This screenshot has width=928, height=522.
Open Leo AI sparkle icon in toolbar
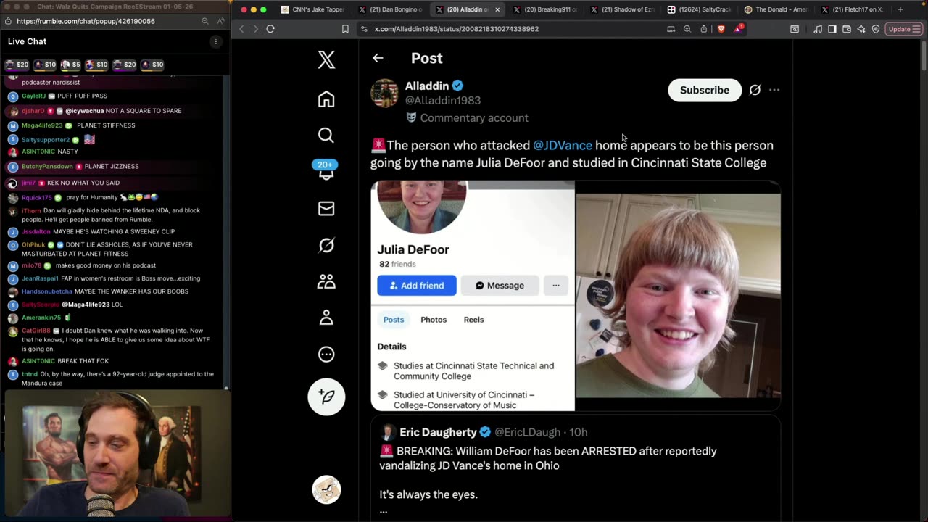point(861,29)
